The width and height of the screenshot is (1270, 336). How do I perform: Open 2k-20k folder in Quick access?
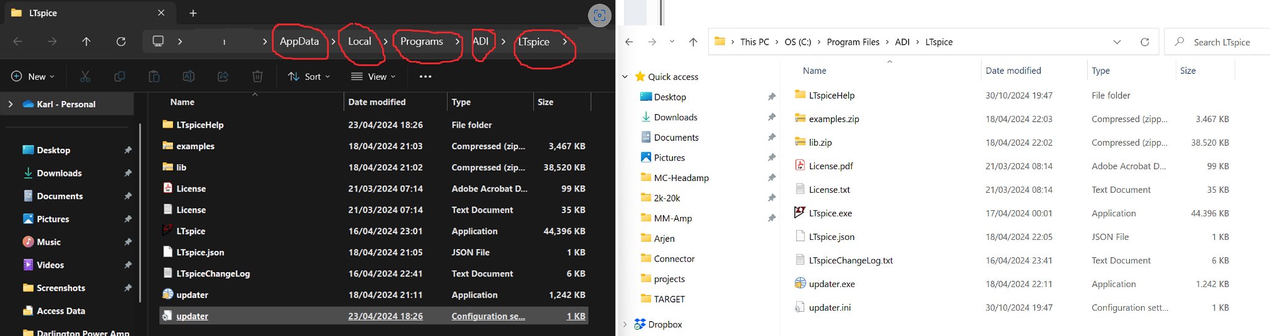click(667, 198)
